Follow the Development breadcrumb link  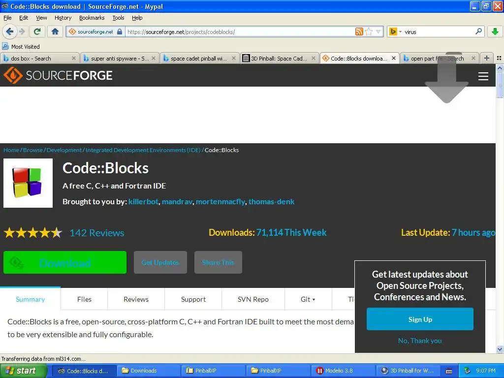coord(64,150)
